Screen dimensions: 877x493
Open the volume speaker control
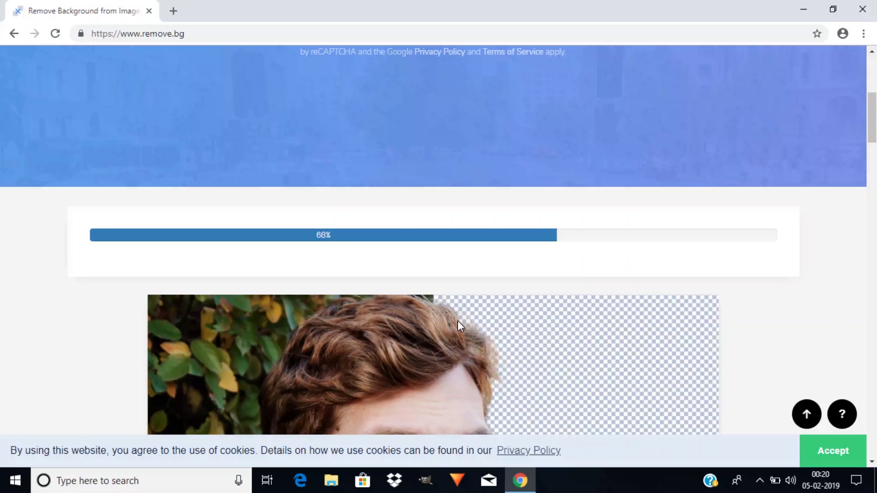(x=790, y=480)
